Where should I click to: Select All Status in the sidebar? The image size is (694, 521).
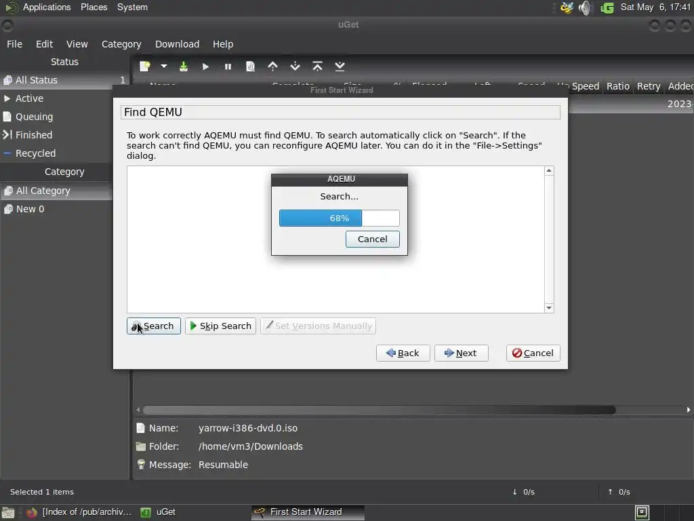click(x=64, y=80)
